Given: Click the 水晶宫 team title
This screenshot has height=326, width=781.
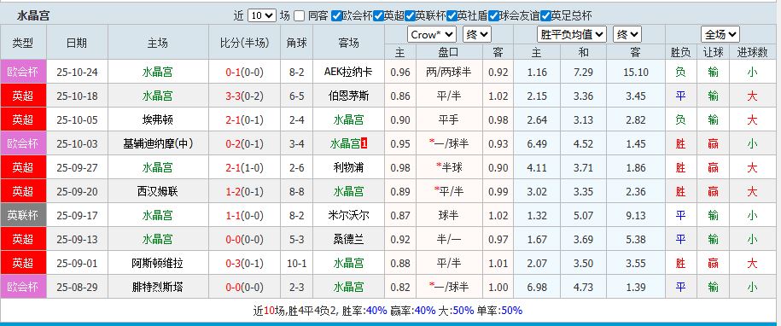Looking at the screenshot, I should coord(33,15).
